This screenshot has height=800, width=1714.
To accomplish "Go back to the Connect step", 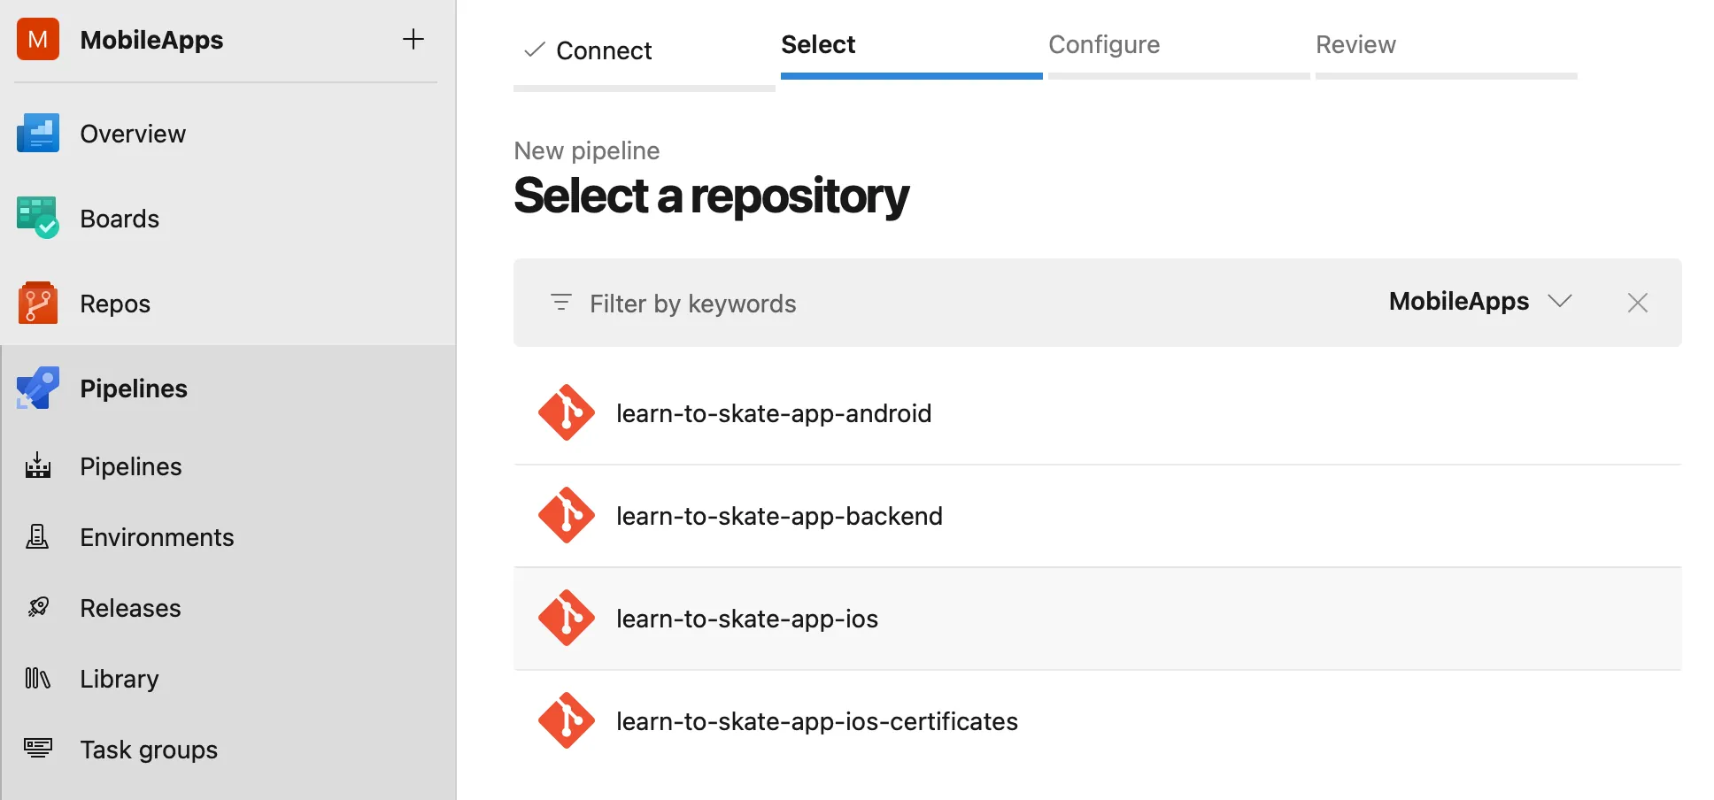I will 603,50.
